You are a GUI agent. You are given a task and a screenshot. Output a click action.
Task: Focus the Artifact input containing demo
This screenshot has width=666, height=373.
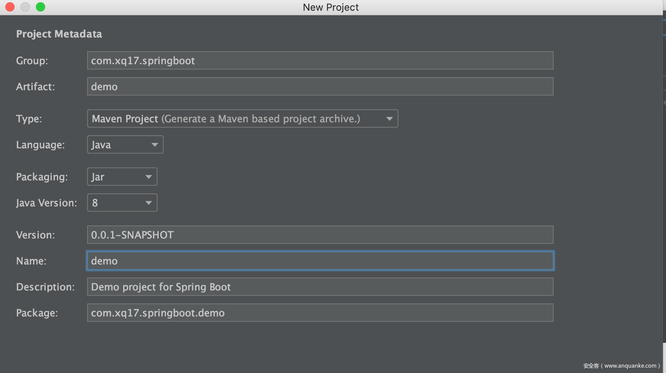coord(320,86)
